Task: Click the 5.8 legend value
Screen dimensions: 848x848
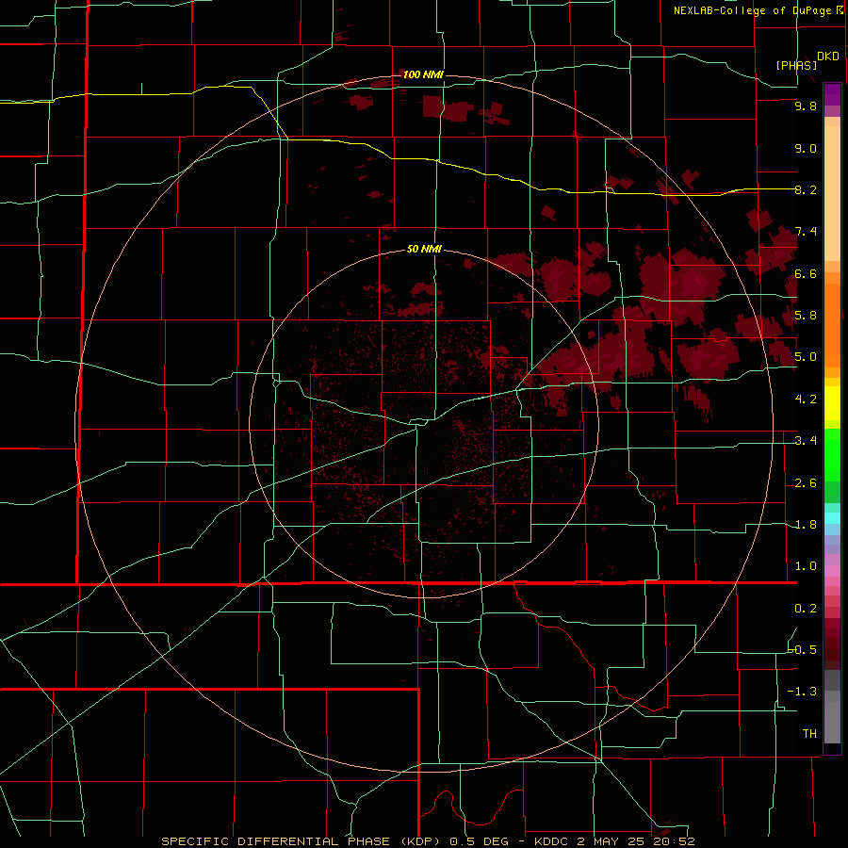Action: coord(806,316)
